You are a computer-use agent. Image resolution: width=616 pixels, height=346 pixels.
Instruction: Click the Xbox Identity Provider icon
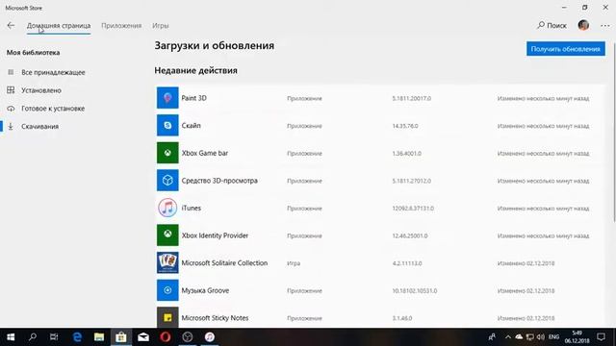point(167,235)
